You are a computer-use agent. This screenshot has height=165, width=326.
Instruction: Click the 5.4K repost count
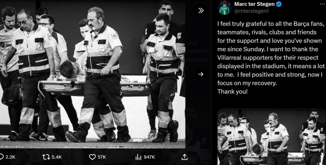57,157
